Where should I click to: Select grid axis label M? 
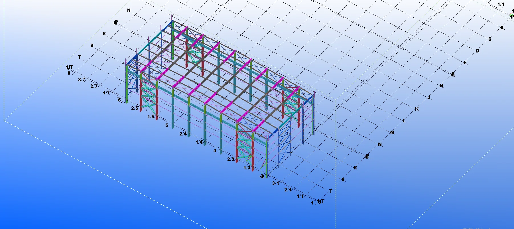(392, 133)
